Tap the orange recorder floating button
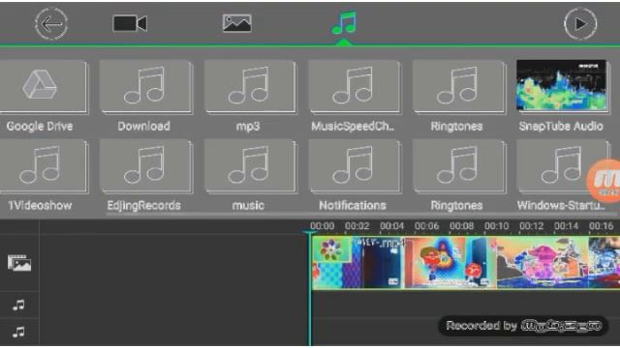Image resolution: width=620 pixels, height=348 pixels. coord(604,181)
